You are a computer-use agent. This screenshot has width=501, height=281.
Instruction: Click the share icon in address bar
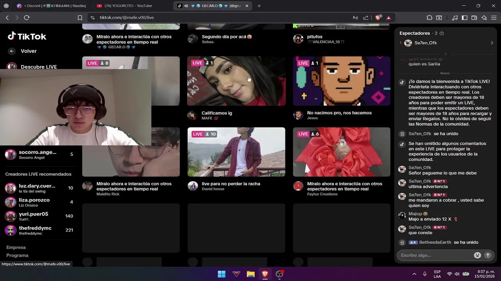pos(366,18)
